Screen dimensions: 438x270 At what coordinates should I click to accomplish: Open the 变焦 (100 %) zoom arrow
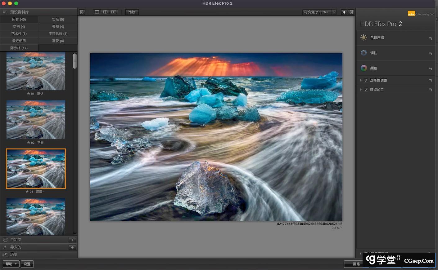(x=334, y=12)
